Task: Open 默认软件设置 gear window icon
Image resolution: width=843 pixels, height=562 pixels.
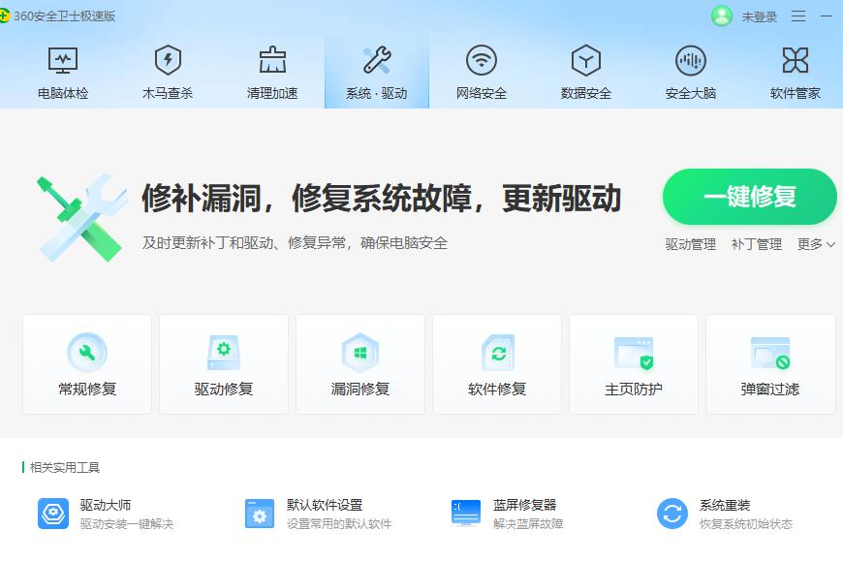Action: [260, 513]
